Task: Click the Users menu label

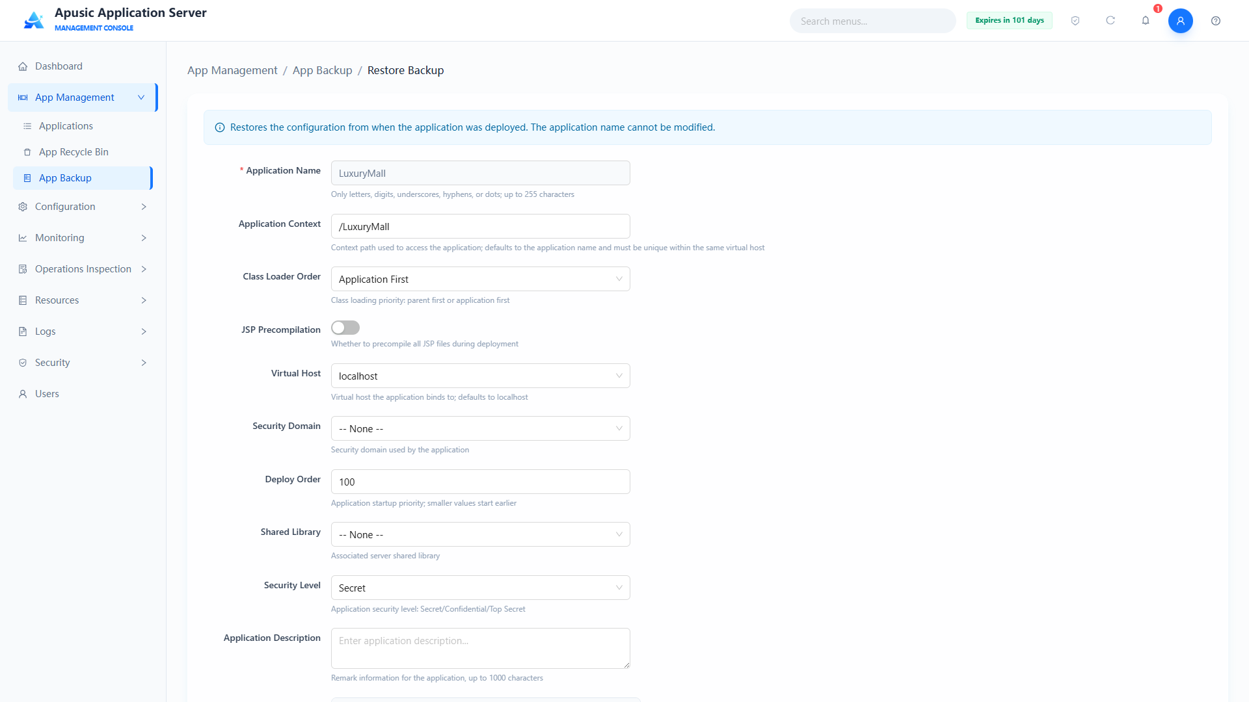Action: pyautogui.click(x=47, y=394)
